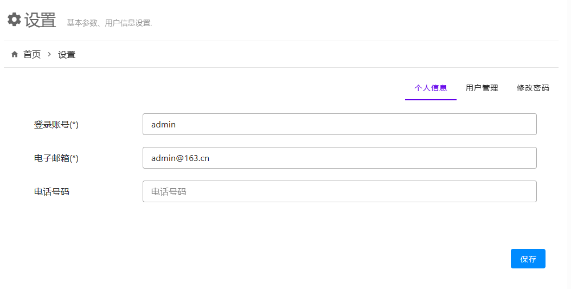The width and height of the screenshot is (571, 289).
Task: Select the 设置 breadcrumb item
Action: (67, 55)
